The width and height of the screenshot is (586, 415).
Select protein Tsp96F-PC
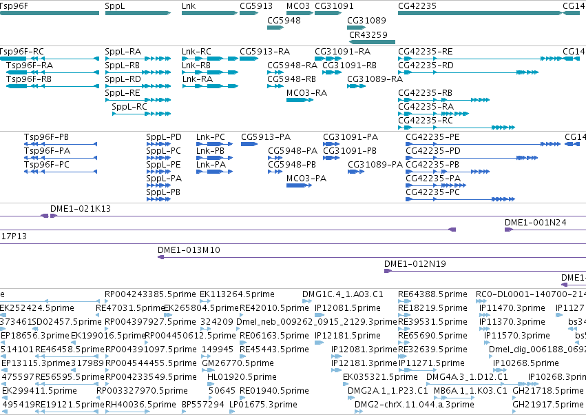click(47, 165)
